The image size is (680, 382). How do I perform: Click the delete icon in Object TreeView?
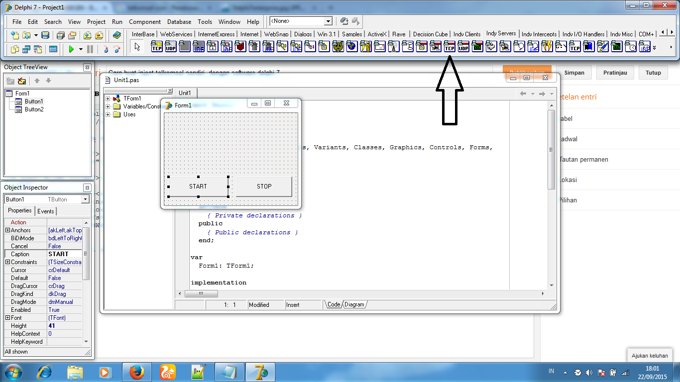[21, 81]
